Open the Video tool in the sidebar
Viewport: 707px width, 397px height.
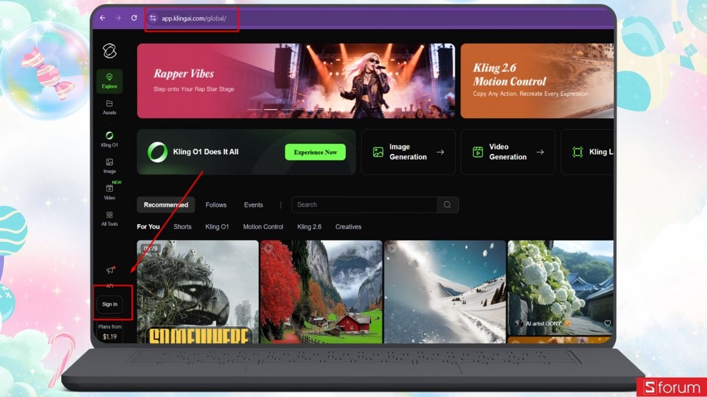coord(110,192)
